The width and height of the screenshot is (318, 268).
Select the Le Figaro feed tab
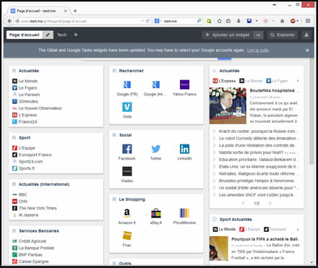(x=277, y=81)
